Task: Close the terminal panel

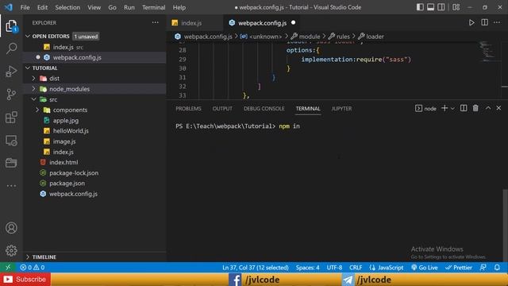Action: tap(498, 108)
